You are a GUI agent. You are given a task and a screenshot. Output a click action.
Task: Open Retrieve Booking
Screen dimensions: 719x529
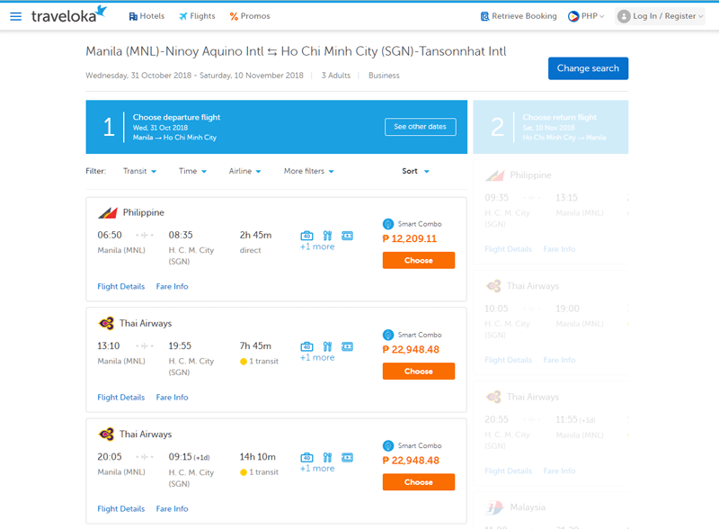coord(519,16)
